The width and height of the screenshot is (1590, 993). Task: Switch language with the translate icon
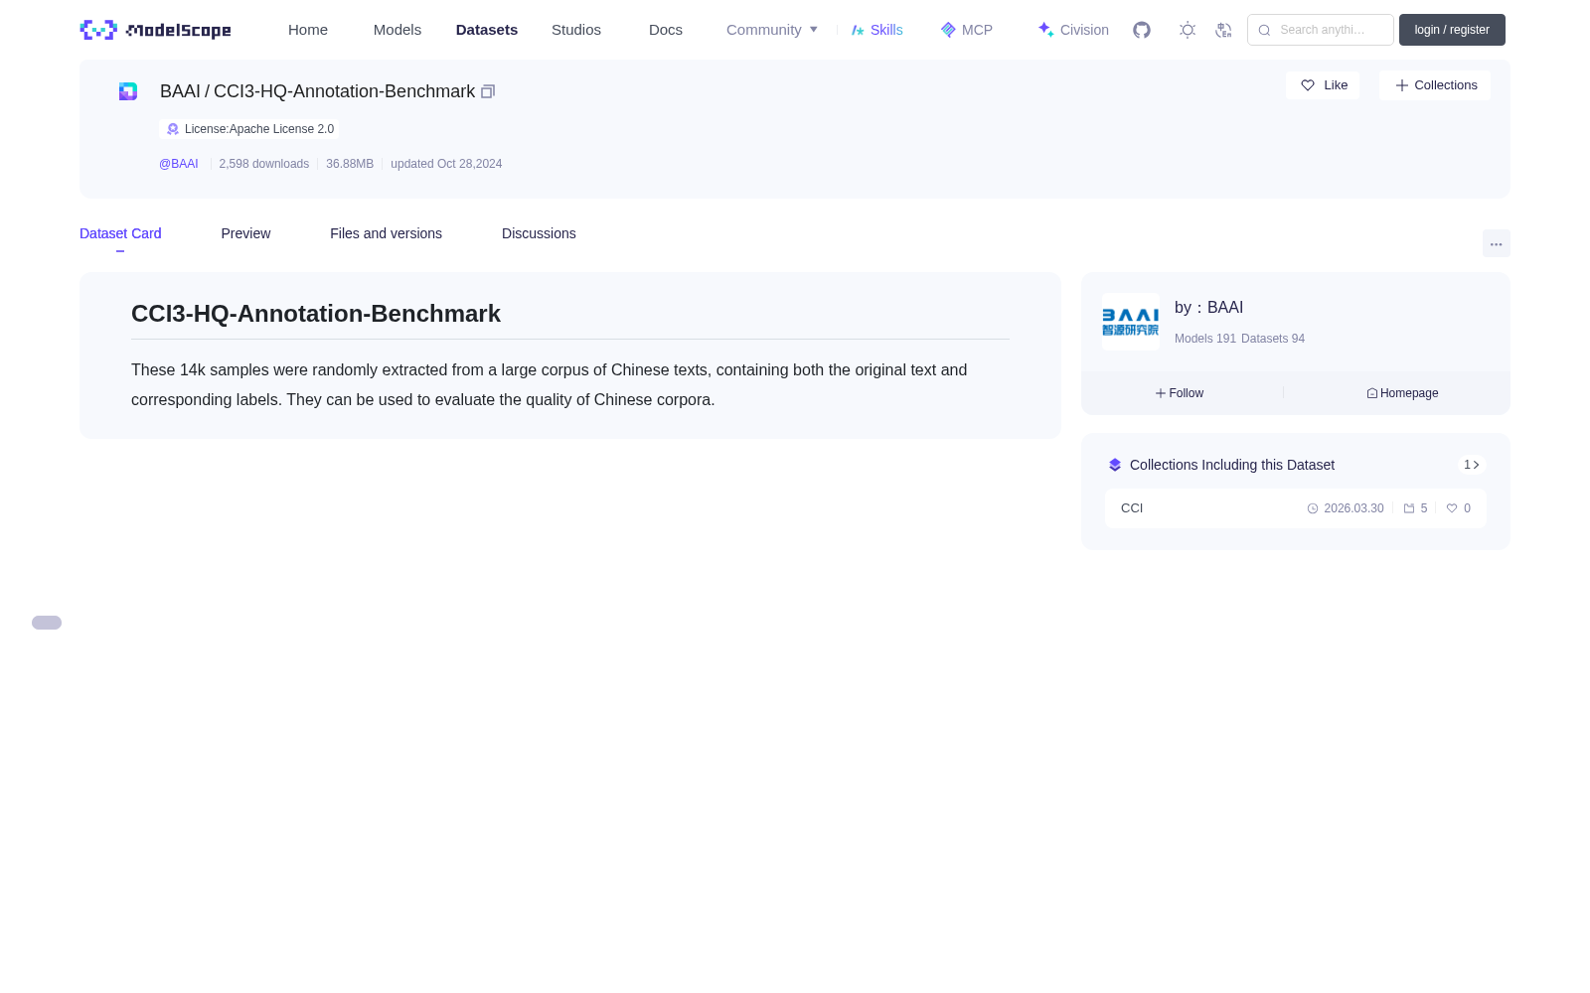pyautogui.click(x=1223, y=30)
